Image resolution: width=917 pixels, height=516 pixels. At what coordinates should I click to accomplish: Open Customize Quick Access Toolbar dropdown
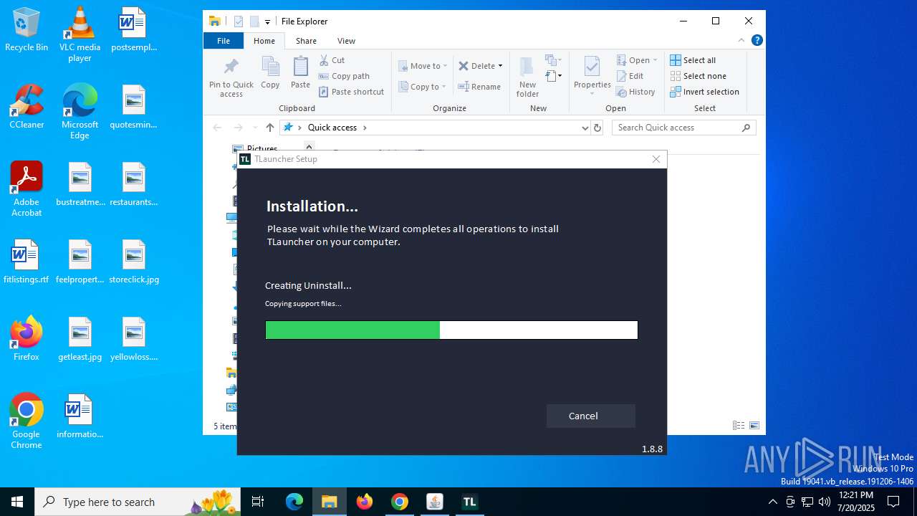click(267, 21)
